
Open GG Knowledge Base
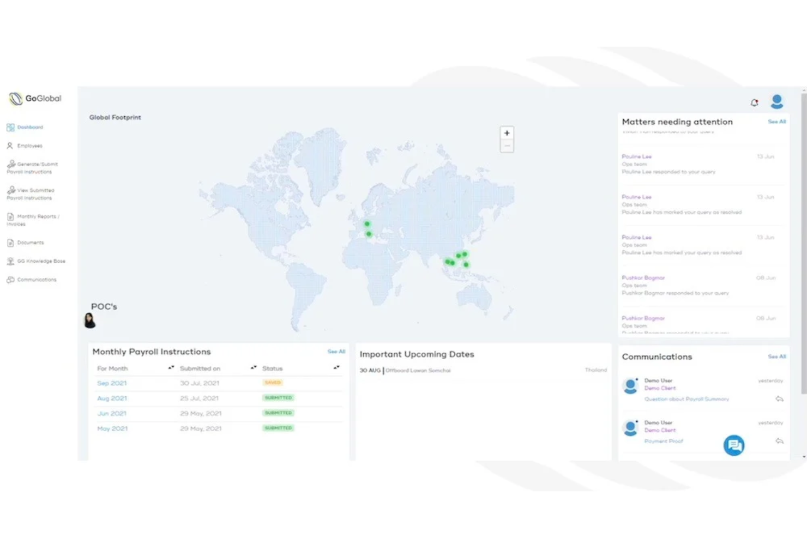(36, 261)
